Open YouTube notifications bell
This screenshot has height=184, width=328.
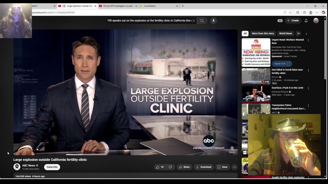pos(306,21)
